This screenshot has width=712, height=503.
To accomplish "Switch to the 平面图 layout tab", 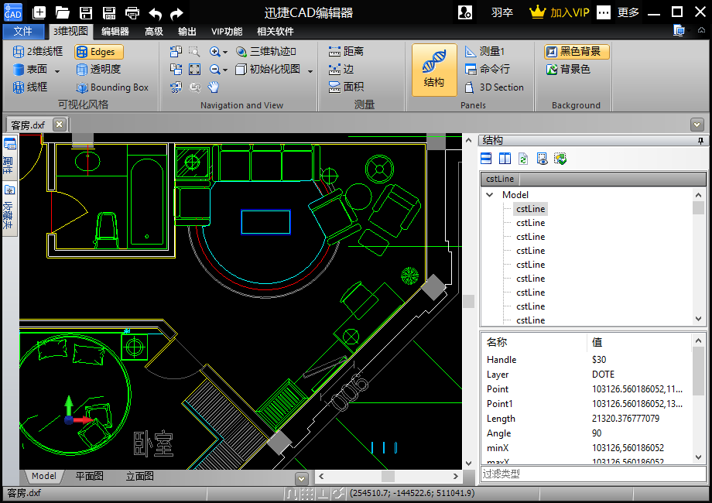I will [x=90, y=476].
